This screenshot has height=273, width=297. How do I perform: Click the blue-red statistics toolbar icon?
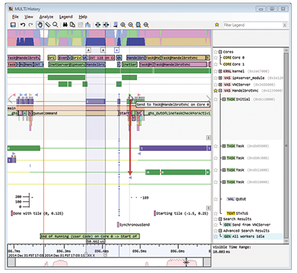[x=88, y=25]
